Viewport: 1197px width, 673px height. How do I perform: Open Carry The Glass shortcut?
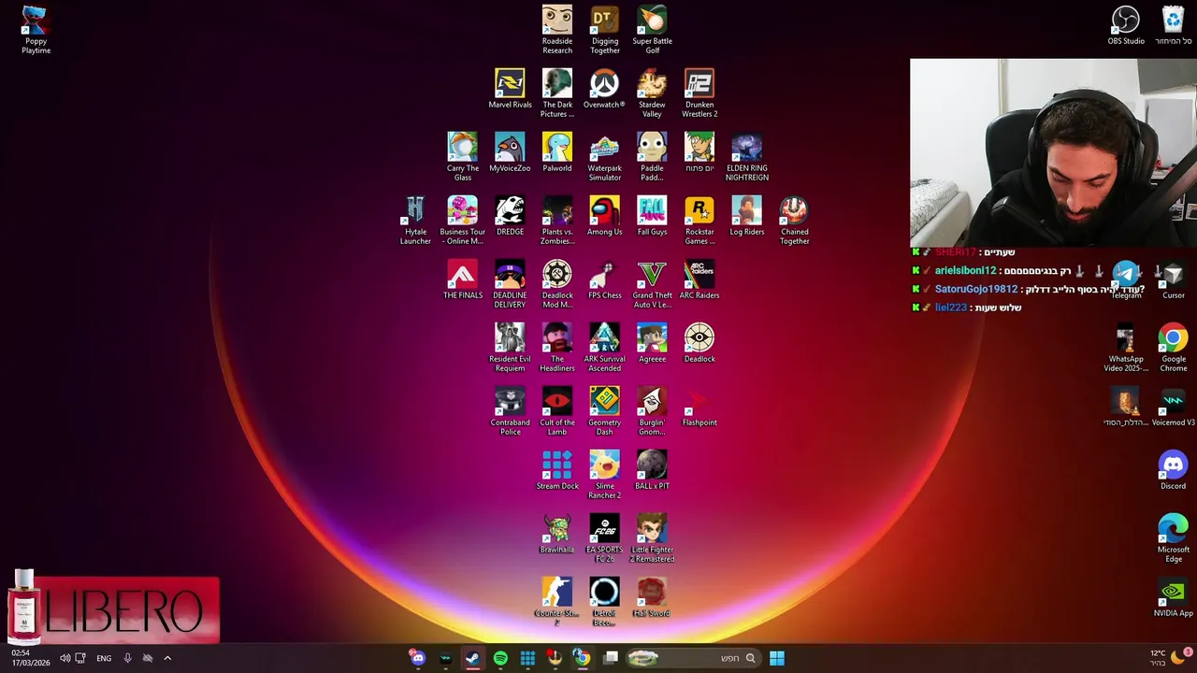pyautogui.click(x=463, y=157)
